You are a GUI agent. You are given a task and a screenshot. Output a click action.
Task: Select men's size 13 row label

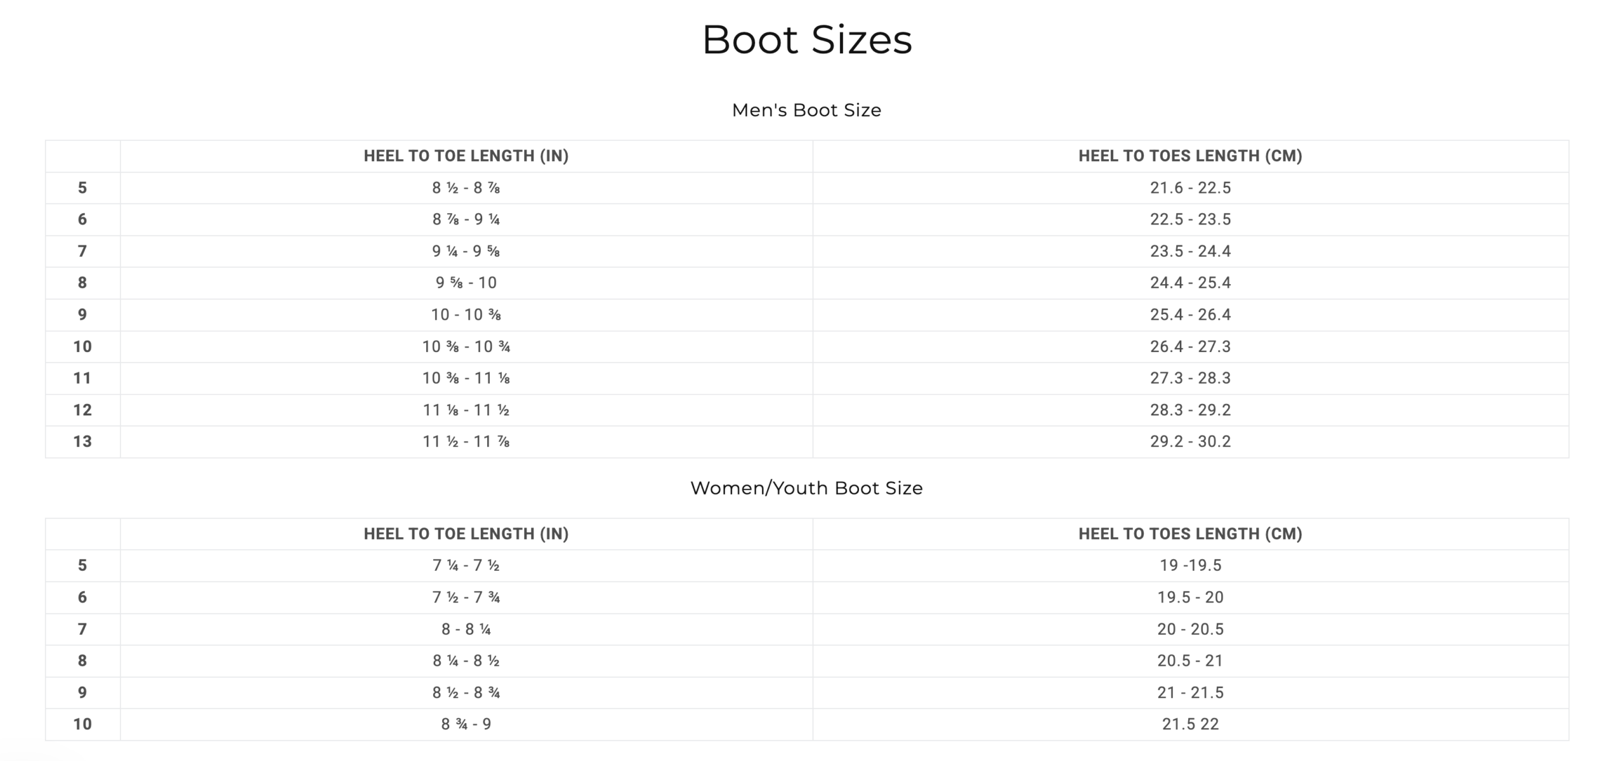pyautogui.click(x=82, y=442)
